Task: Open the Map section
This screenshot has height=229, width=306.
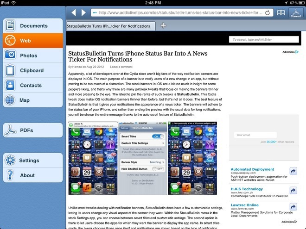Action: coord(33,100)
